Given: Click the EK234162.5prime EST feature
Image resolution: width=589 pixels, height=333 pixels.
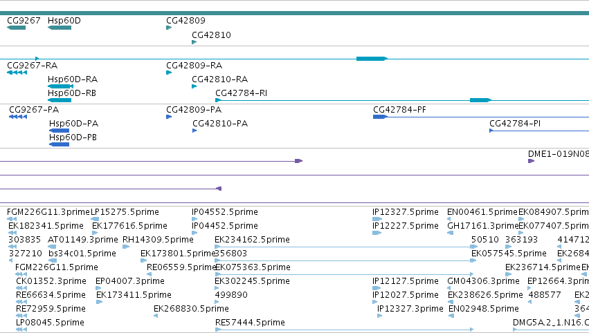Looking at the screenshot, I should [345, 247].
